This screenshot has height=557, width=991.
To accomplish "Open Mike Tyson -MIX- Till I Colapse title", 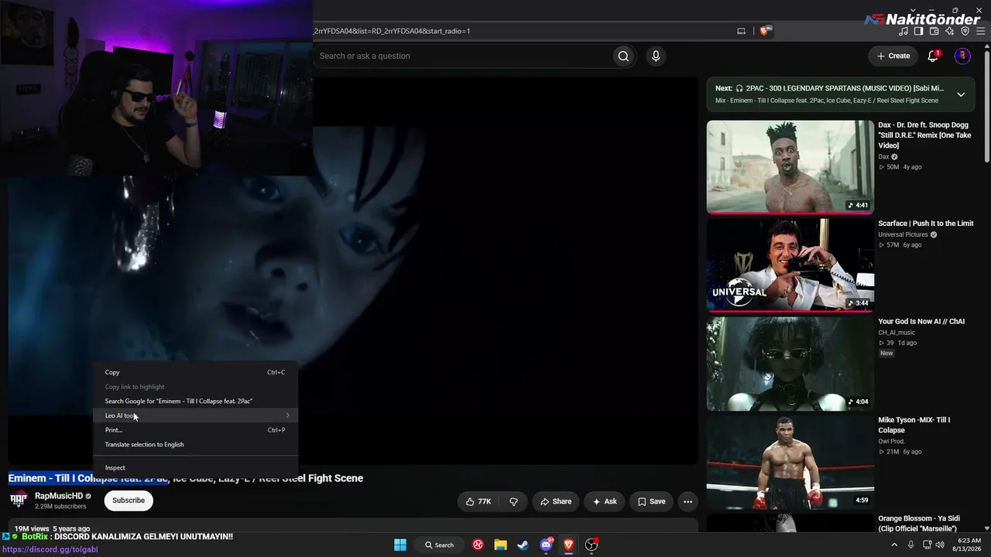I will (x=914, y=425).
